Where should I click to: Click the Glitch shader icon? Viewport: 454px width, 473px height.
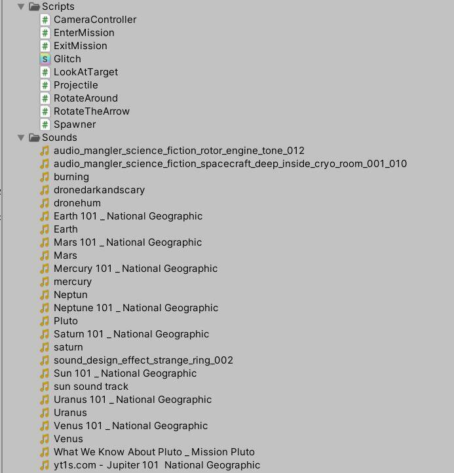coord(45,59)
